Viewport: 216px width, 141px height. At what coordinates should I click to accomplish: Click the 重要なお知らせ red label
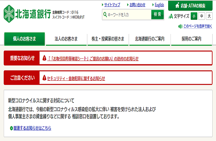pos(22,58)
